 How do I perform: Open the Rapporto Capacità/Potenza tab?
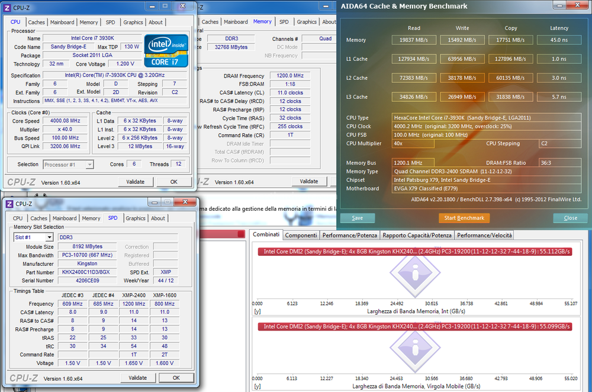(x=417, y=235)
